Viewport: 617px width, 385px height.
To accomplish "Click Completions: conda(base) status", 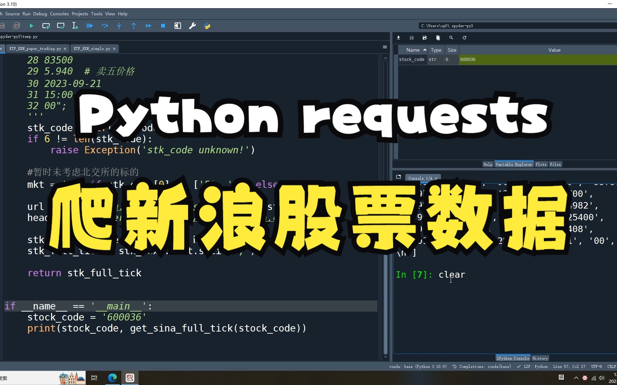I will point(482,366).
